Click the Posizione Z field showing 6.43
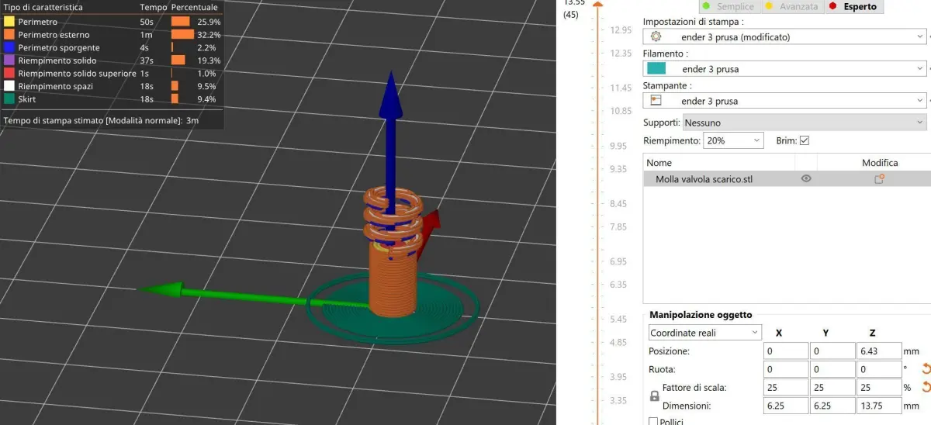 pyautogui.click(x=879, y=351)
